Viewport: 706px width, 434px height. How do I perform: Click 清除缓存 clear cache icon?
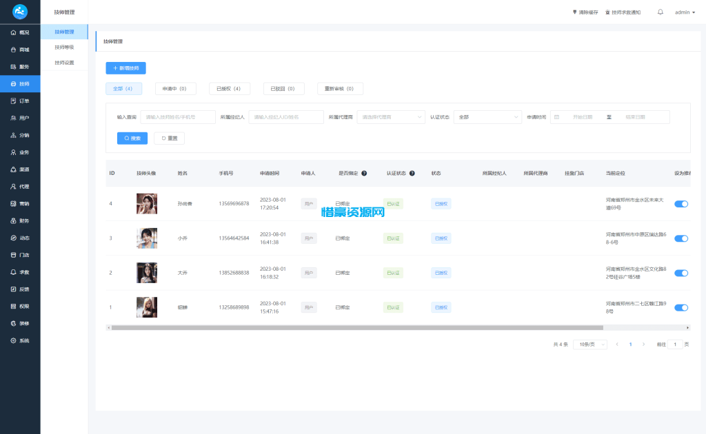[x=575, y=12]
